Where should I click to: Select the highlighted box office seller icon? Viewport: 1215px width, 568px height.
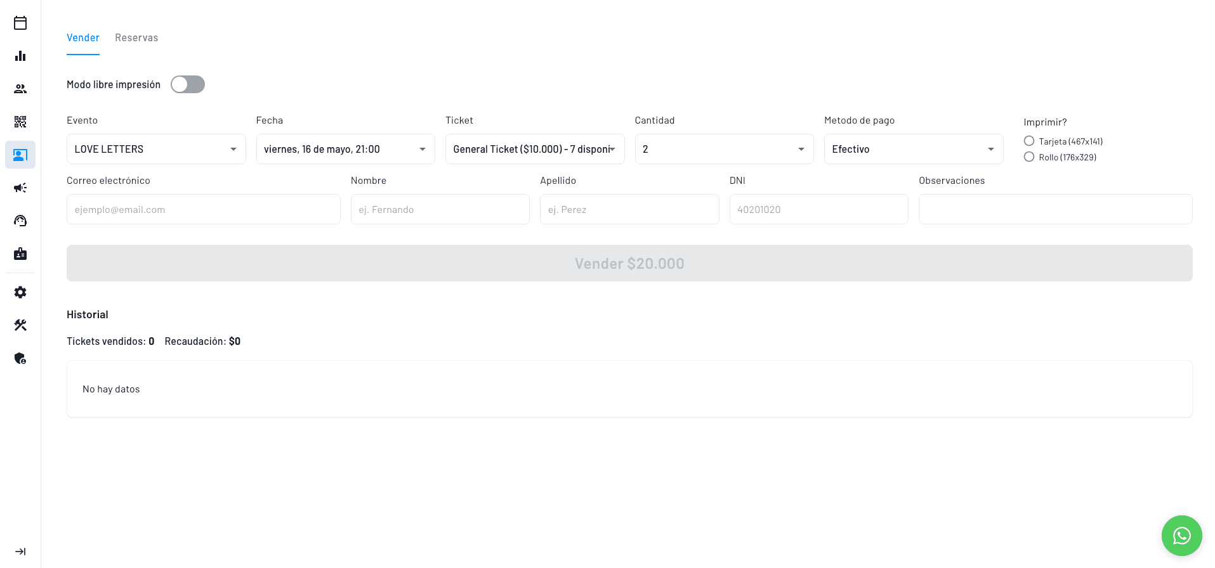pos(20,155)
